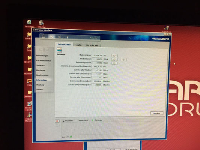Viewport: 200px width, 150px height.
Task: Open the Recycle Bin on the desktop
Action: (x=29, y=22)
